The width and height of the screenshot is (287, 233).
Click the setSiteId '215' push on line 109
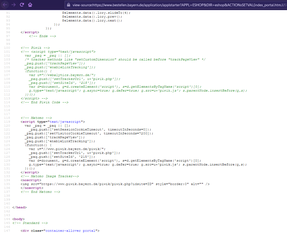tap(62, 83)
